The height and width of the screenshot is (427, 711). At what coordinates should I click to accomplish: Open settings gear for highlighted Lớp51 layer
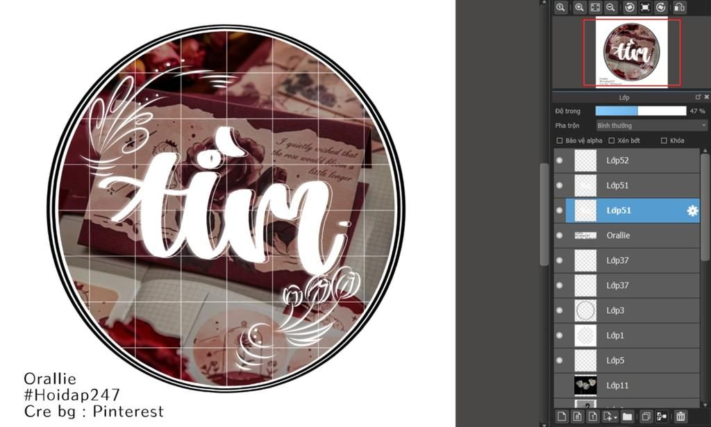pos(692,210)
